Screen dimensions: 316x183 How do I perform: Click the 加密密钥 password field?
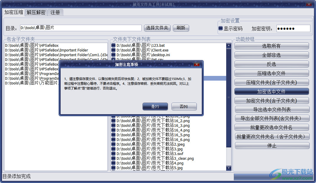[x=293, y=28]
